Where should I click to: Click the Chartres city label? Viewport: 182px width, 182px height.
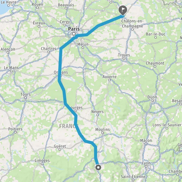pyautogui.click(x=49, y=49)
